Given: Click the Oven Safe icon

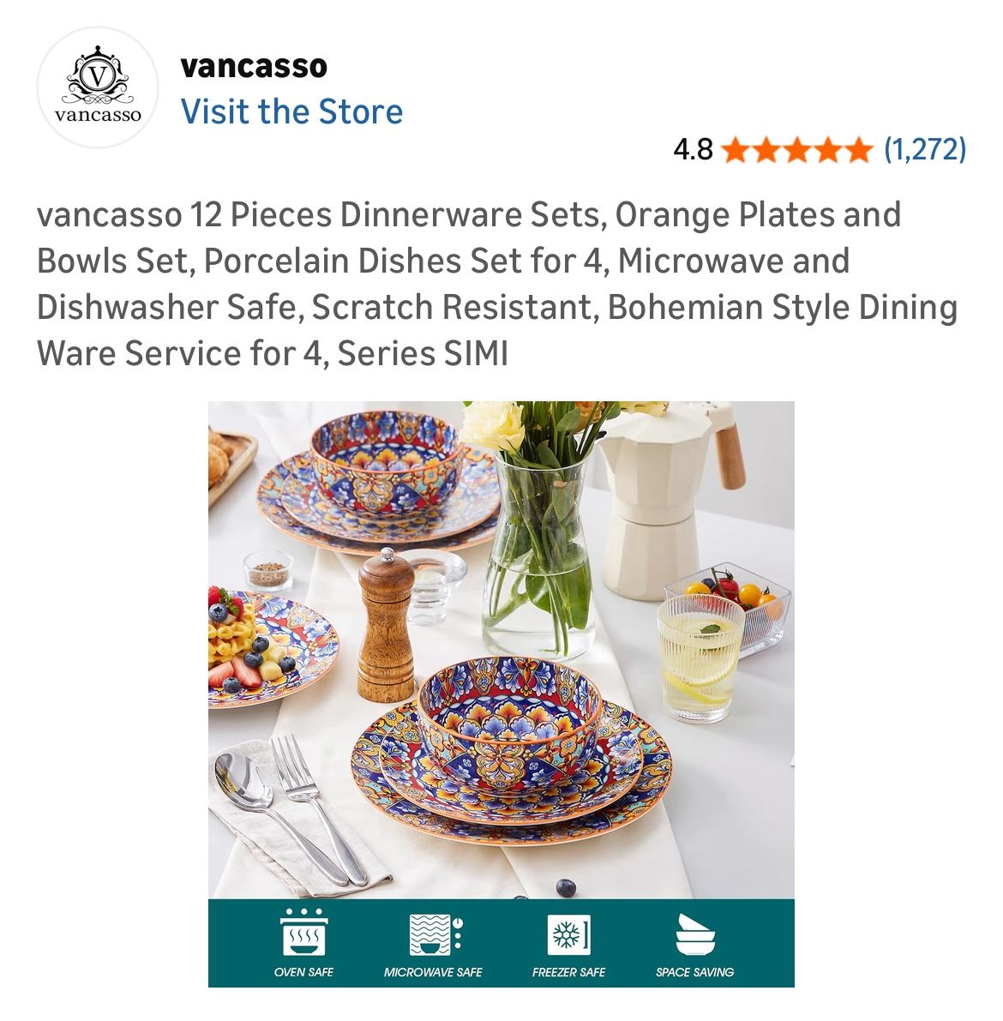Looking at the screenshot, I should click(303, 933).
